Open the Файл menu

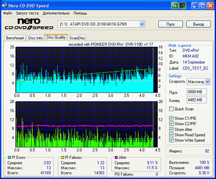click(x=8, y=13)
